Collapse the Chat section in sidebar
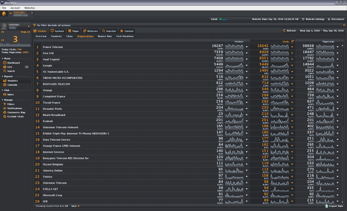This screenshot has height=211, width=347. pyautogui.click(x=2, y=90)
